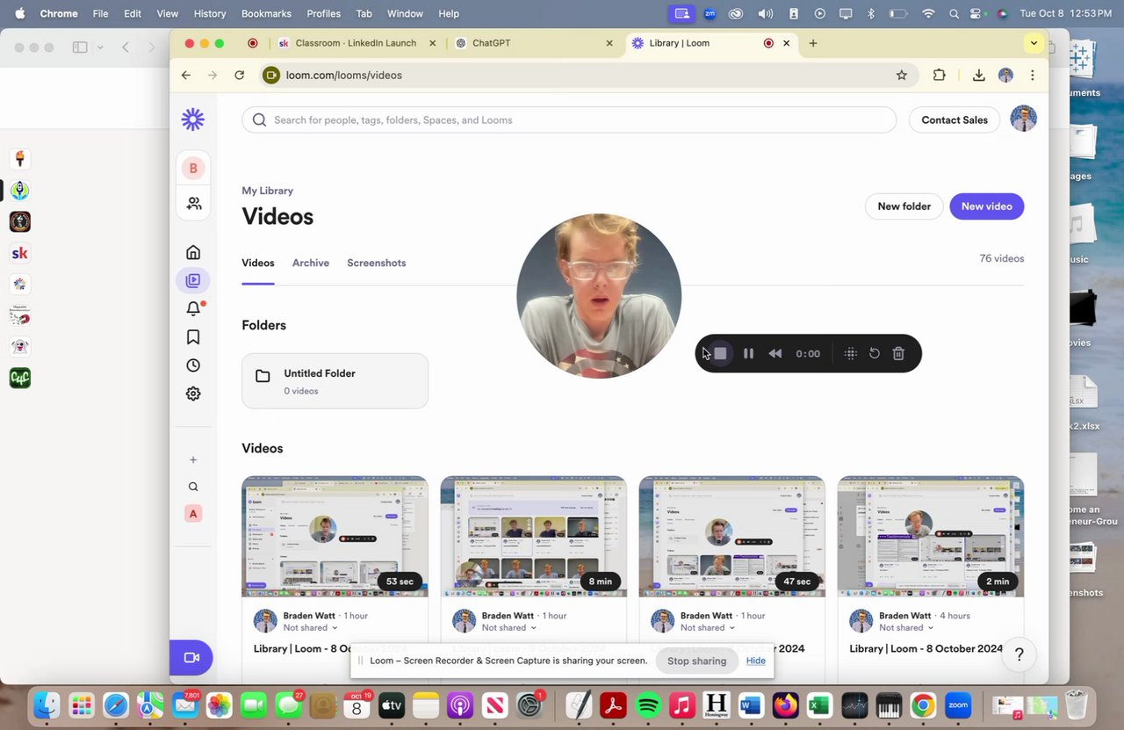Viewport: 1124px width, 730px height.
Task: Open the help question mark button
Action: click(1020, 654)
